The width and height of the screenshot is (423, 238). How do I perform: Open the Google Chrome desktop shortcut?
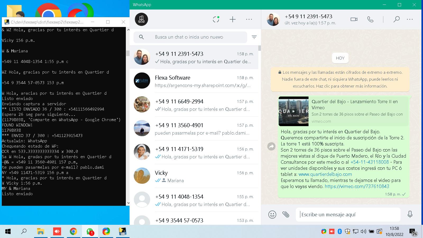(48, 11)
